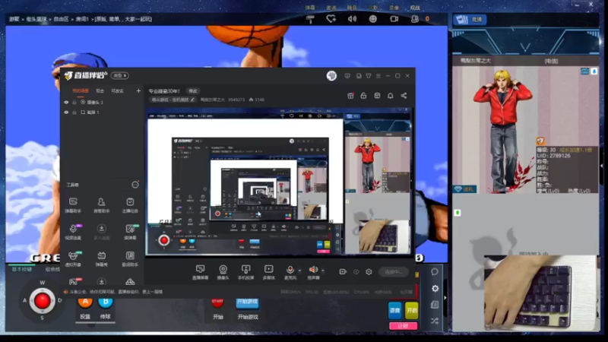Hide the 摄像头 3 source with its eye
This screenshot has width=608, height=342.
(66, 102)
